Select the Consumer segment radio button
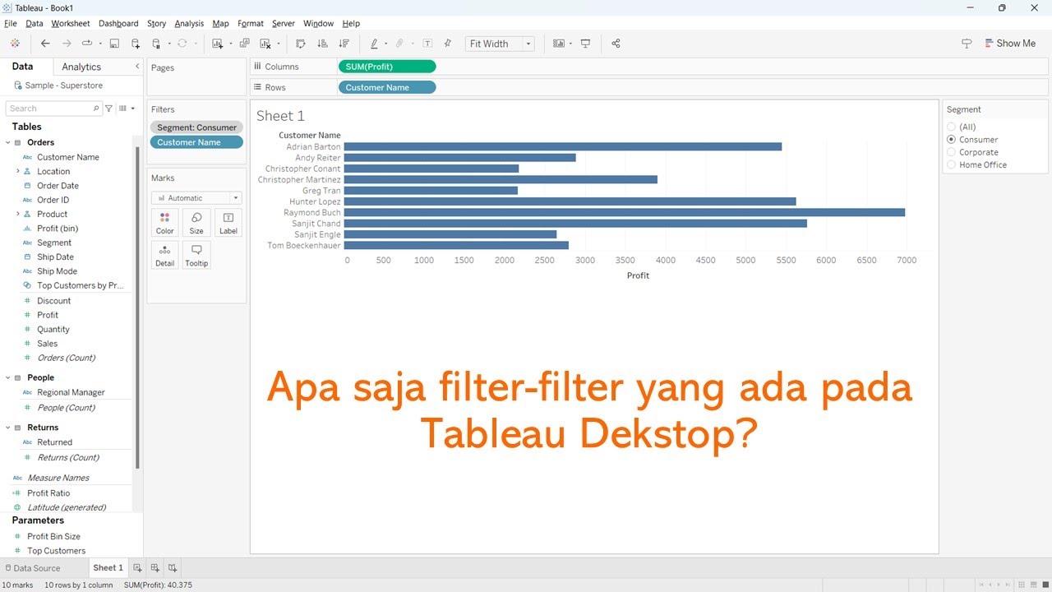 [952, 140]
